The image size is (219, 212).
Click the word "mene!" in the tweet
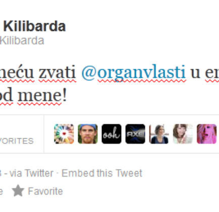(x=42, y=95)
